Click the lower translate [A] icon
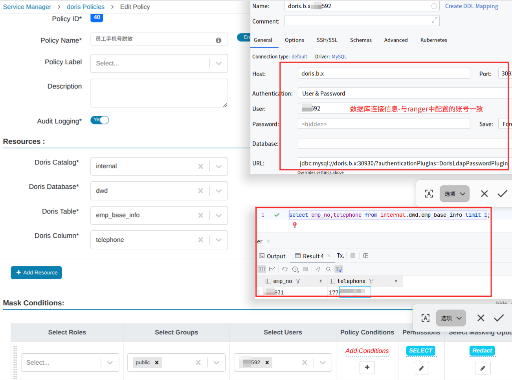The width and height of the screenshot is (512, 380). 426,318
